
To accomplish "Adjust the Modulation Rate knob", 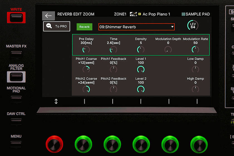I will (x=195, y=50).
